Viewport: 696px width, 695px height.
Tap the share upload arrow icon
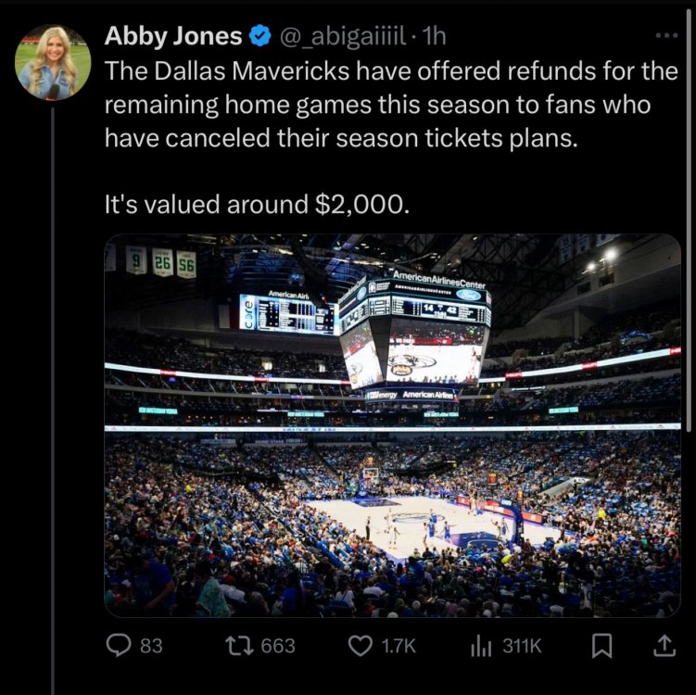click(664, 647)
